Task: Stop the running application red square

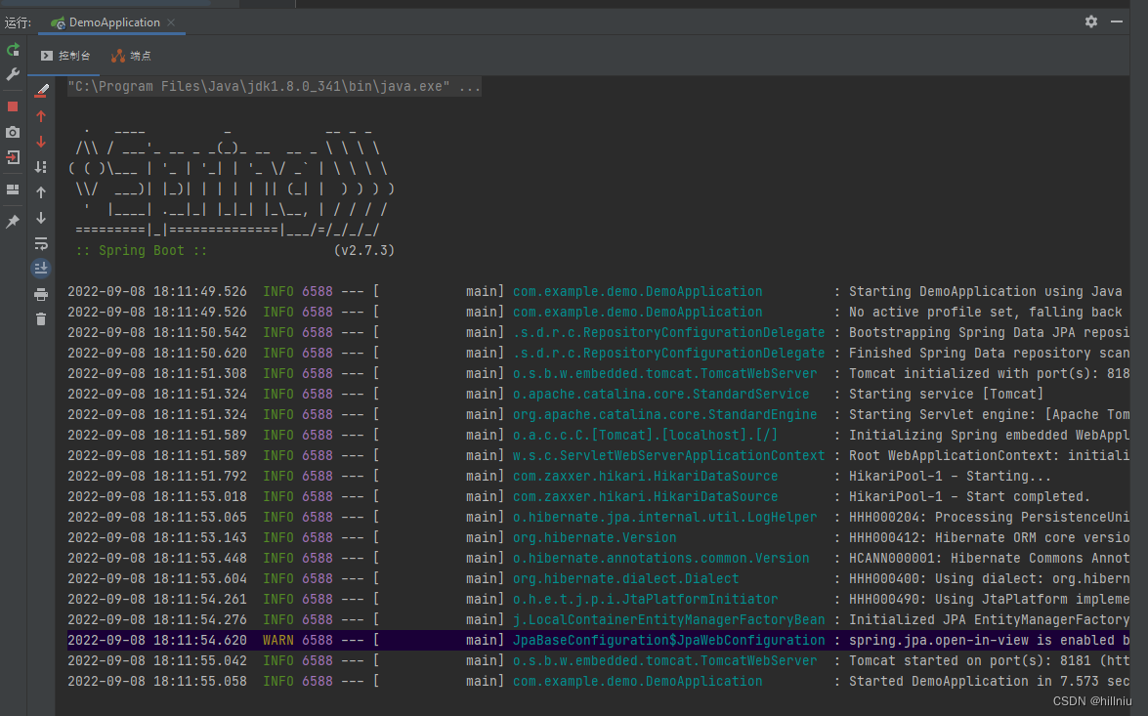Action: [13, 106]
